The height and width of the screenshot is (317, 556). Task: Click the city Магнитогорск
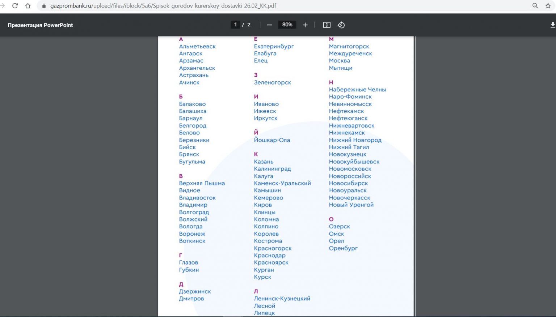click(349, 46)
